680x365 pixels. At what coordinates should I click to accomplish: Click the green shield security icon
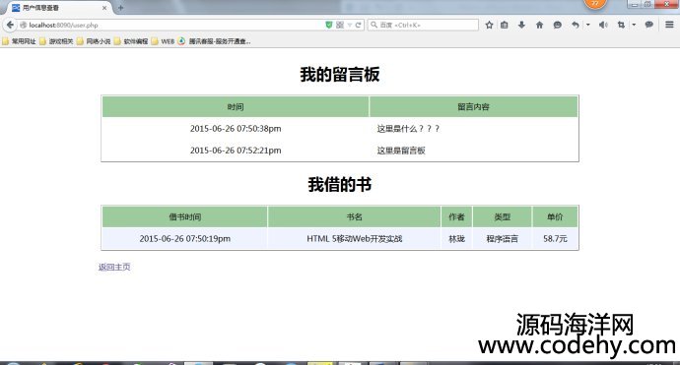tap(329, 25)
